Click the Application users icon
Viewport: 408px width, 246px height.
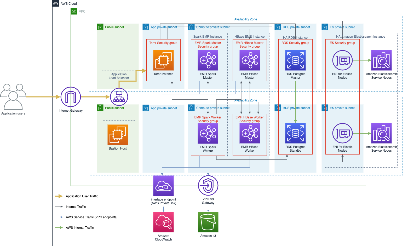pyautogui.click(x=13, y=97)
